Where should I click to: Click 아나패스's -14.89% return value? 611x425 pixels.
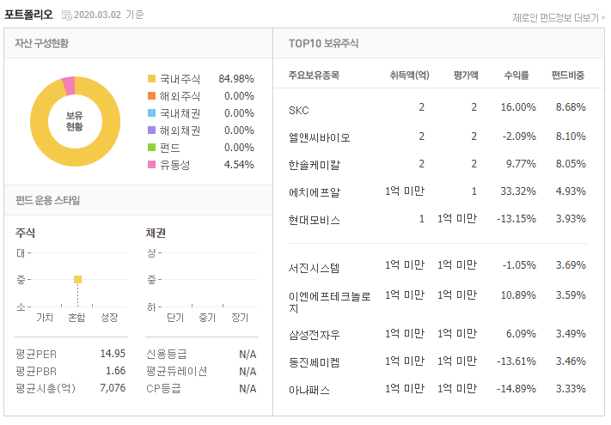(x=516, y=389)
